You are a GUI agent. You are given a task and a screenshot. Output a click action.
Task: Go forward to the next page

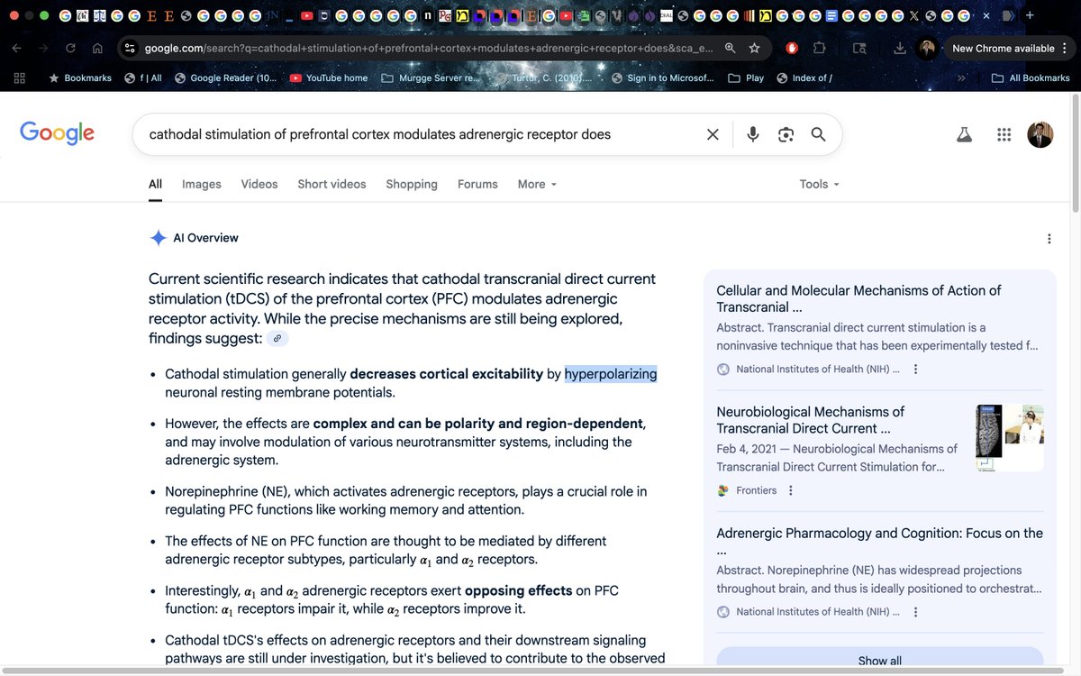(x=43, y=49)
